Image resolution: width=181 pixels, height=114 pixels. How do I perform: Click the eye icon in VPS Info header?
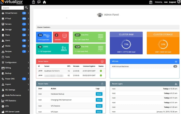click(176, 61)
